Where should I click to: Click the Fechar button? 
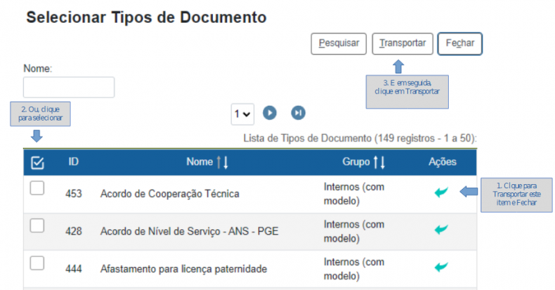pos(460,43)
